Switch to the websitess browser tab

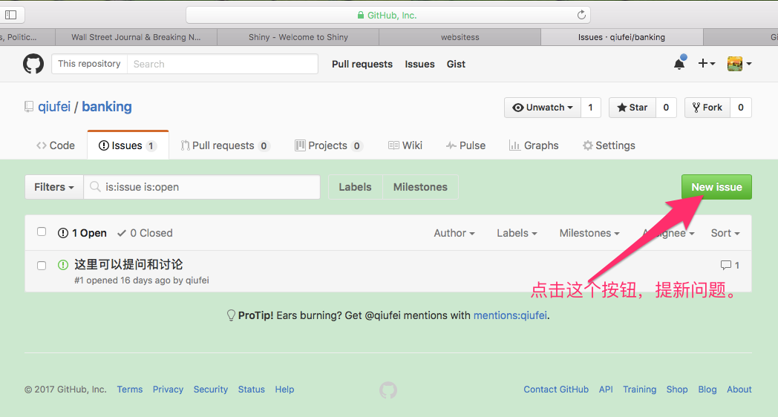click(460, 37)
